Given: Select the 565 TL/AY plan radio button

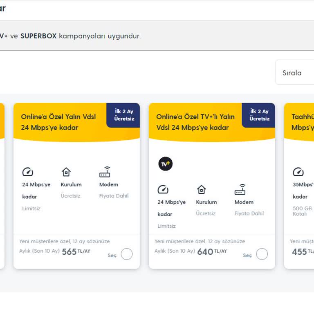Looking at the screenshot, I should pos(127,254).
